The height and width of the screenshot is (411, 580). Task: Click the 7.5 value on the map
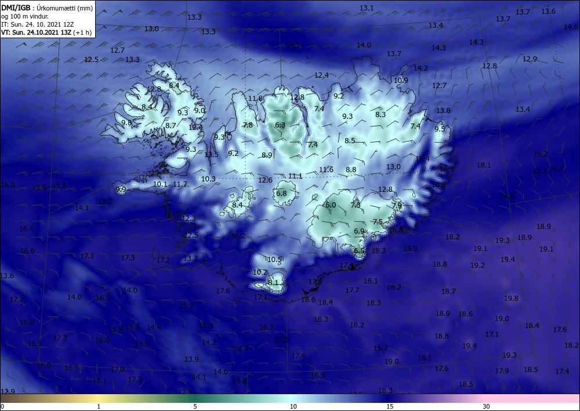point(378,222)
